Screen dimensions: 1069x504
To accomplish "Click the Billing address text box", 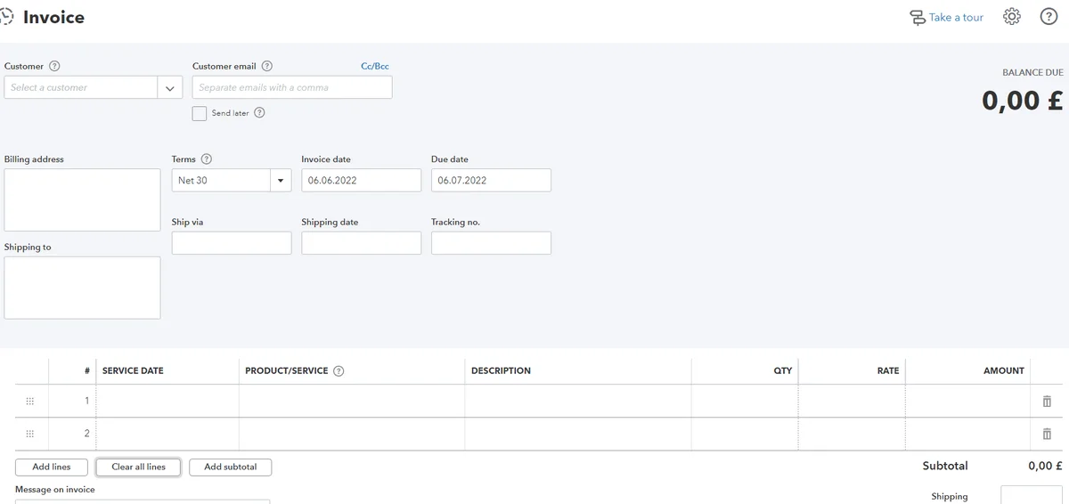I will (x=82, y=199).
